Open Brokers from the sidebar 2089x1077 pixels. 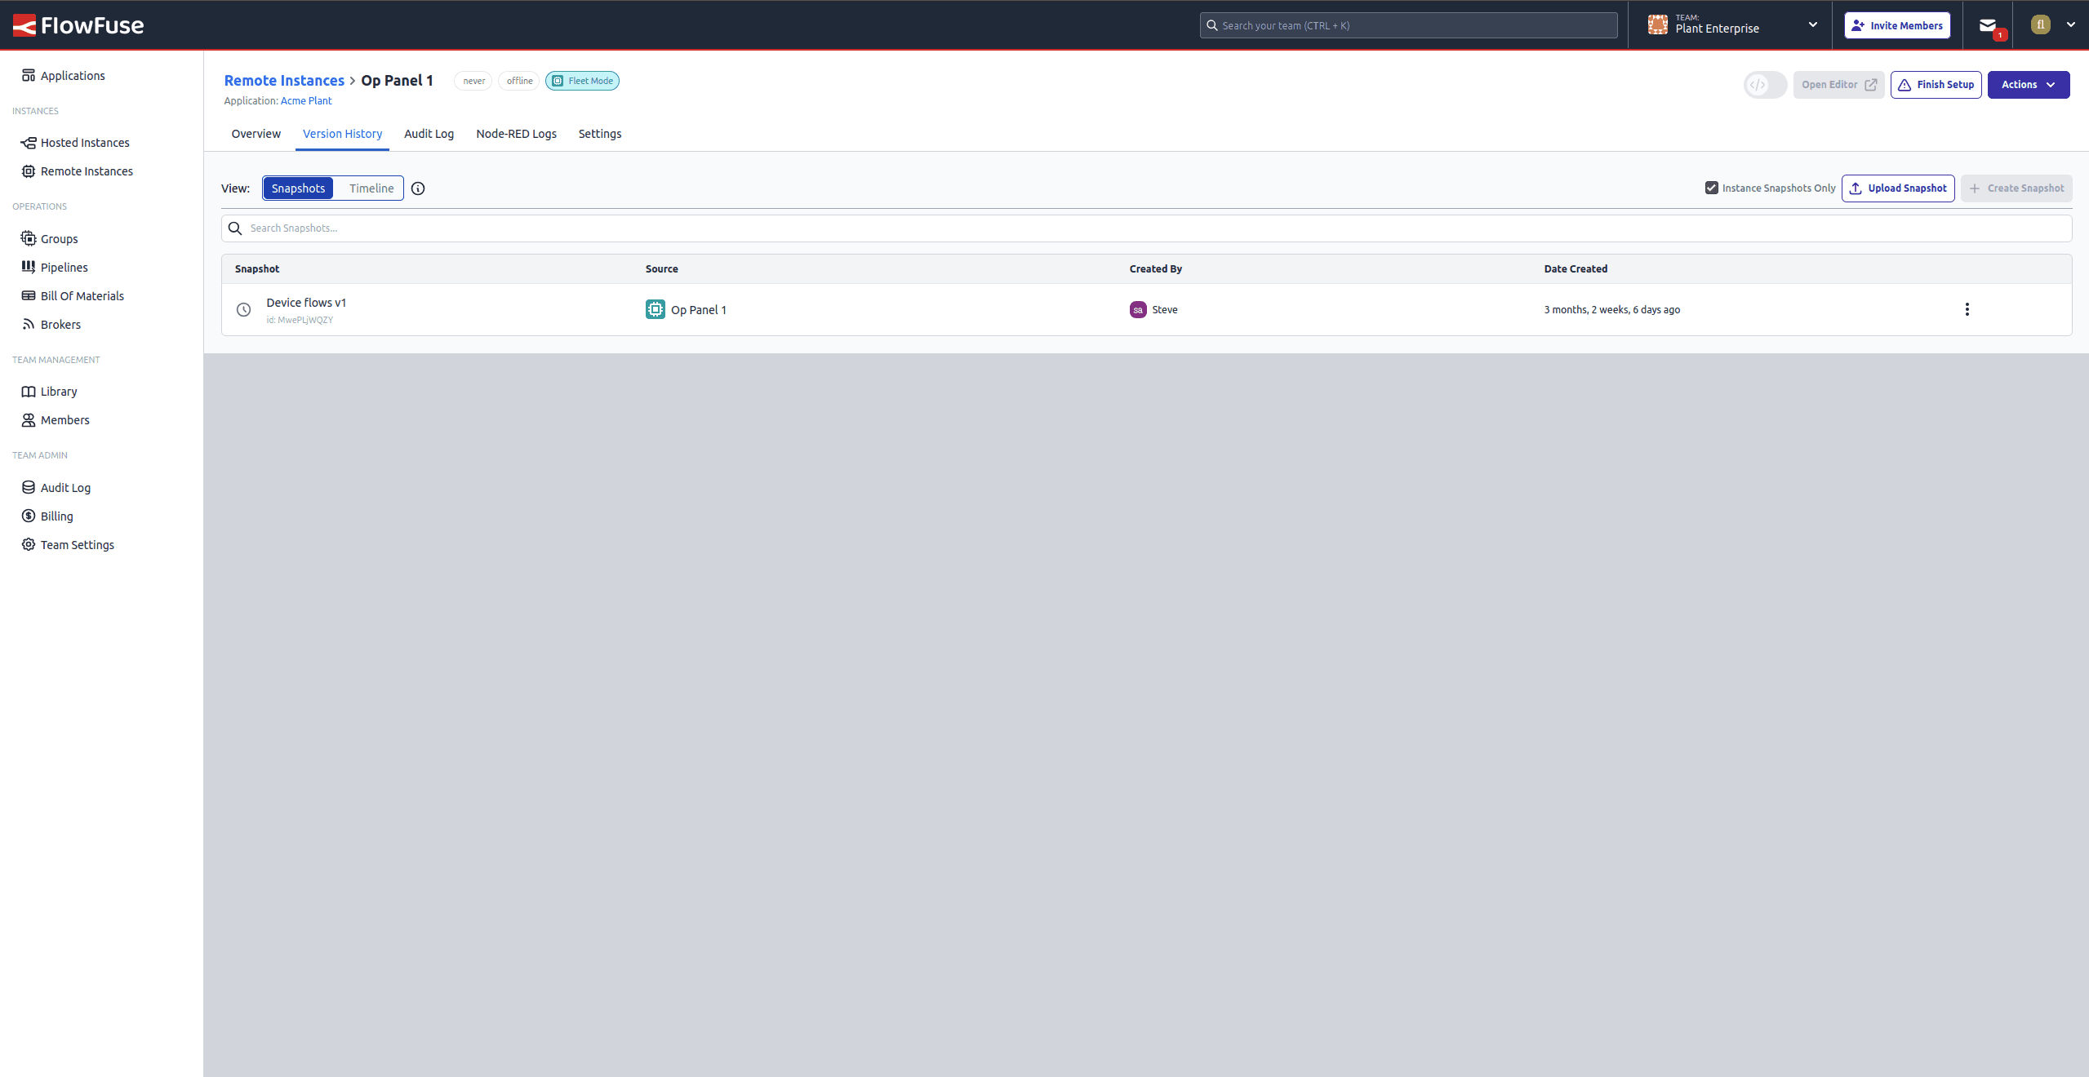(60, 325)
